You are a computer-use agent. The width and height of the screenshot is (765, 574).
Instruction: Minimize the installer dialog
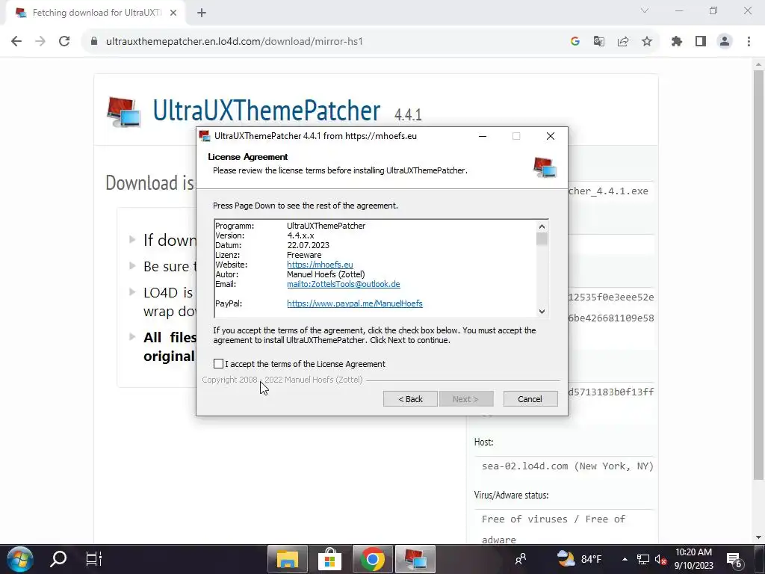(483, 136)
